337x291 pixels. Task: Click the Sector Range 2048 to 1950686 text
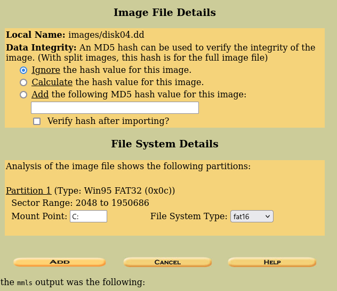point(80,203)
